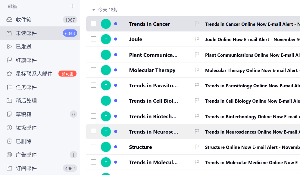Open the Plant Communications Online Now subject
Screen dimensions: 300x175
point(252,55)
